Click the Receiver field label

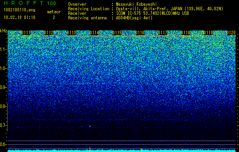click(77, 13)
